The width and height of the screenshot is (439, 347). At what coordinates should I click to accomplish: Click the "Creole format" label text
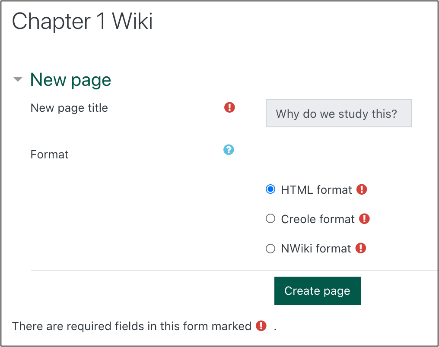pos(318,219)
